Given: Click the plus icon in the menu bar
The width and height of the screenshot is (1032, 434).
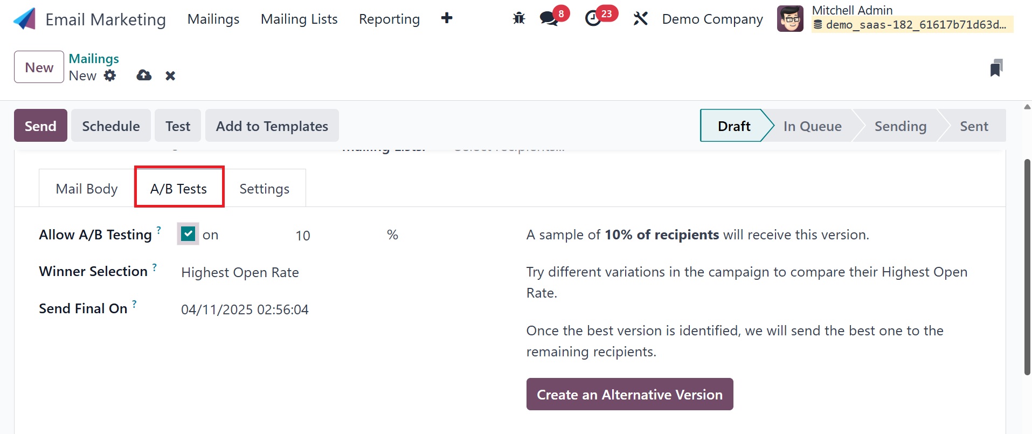Looking at the screenshot, I should coord(446,18).
